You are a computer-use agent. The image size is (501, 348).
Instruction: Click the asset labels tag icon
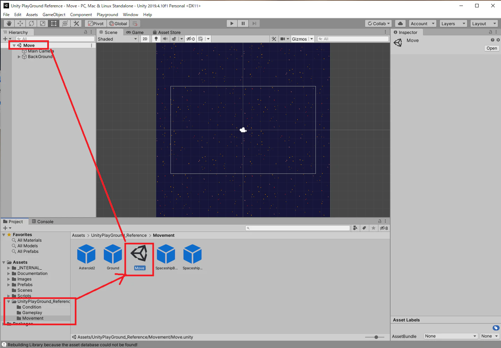pyautogui.click(x=496, y=328)
